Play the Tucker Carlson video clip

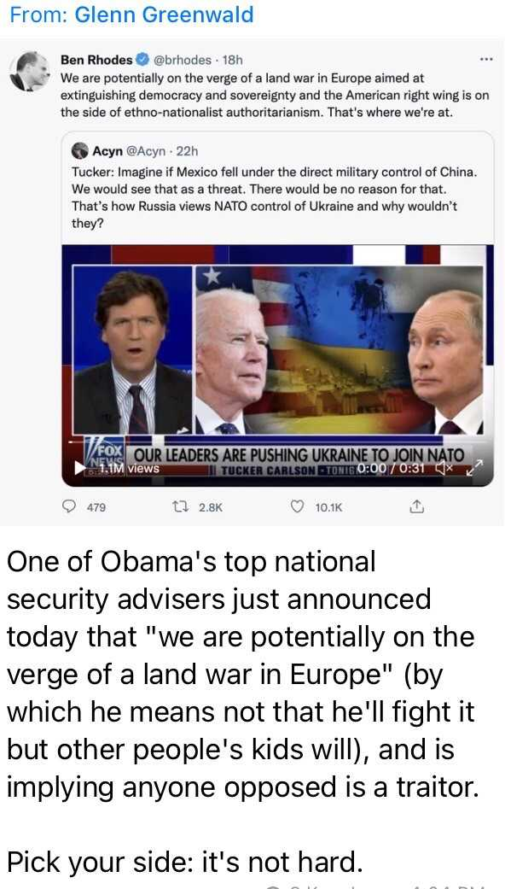(81, 469)
